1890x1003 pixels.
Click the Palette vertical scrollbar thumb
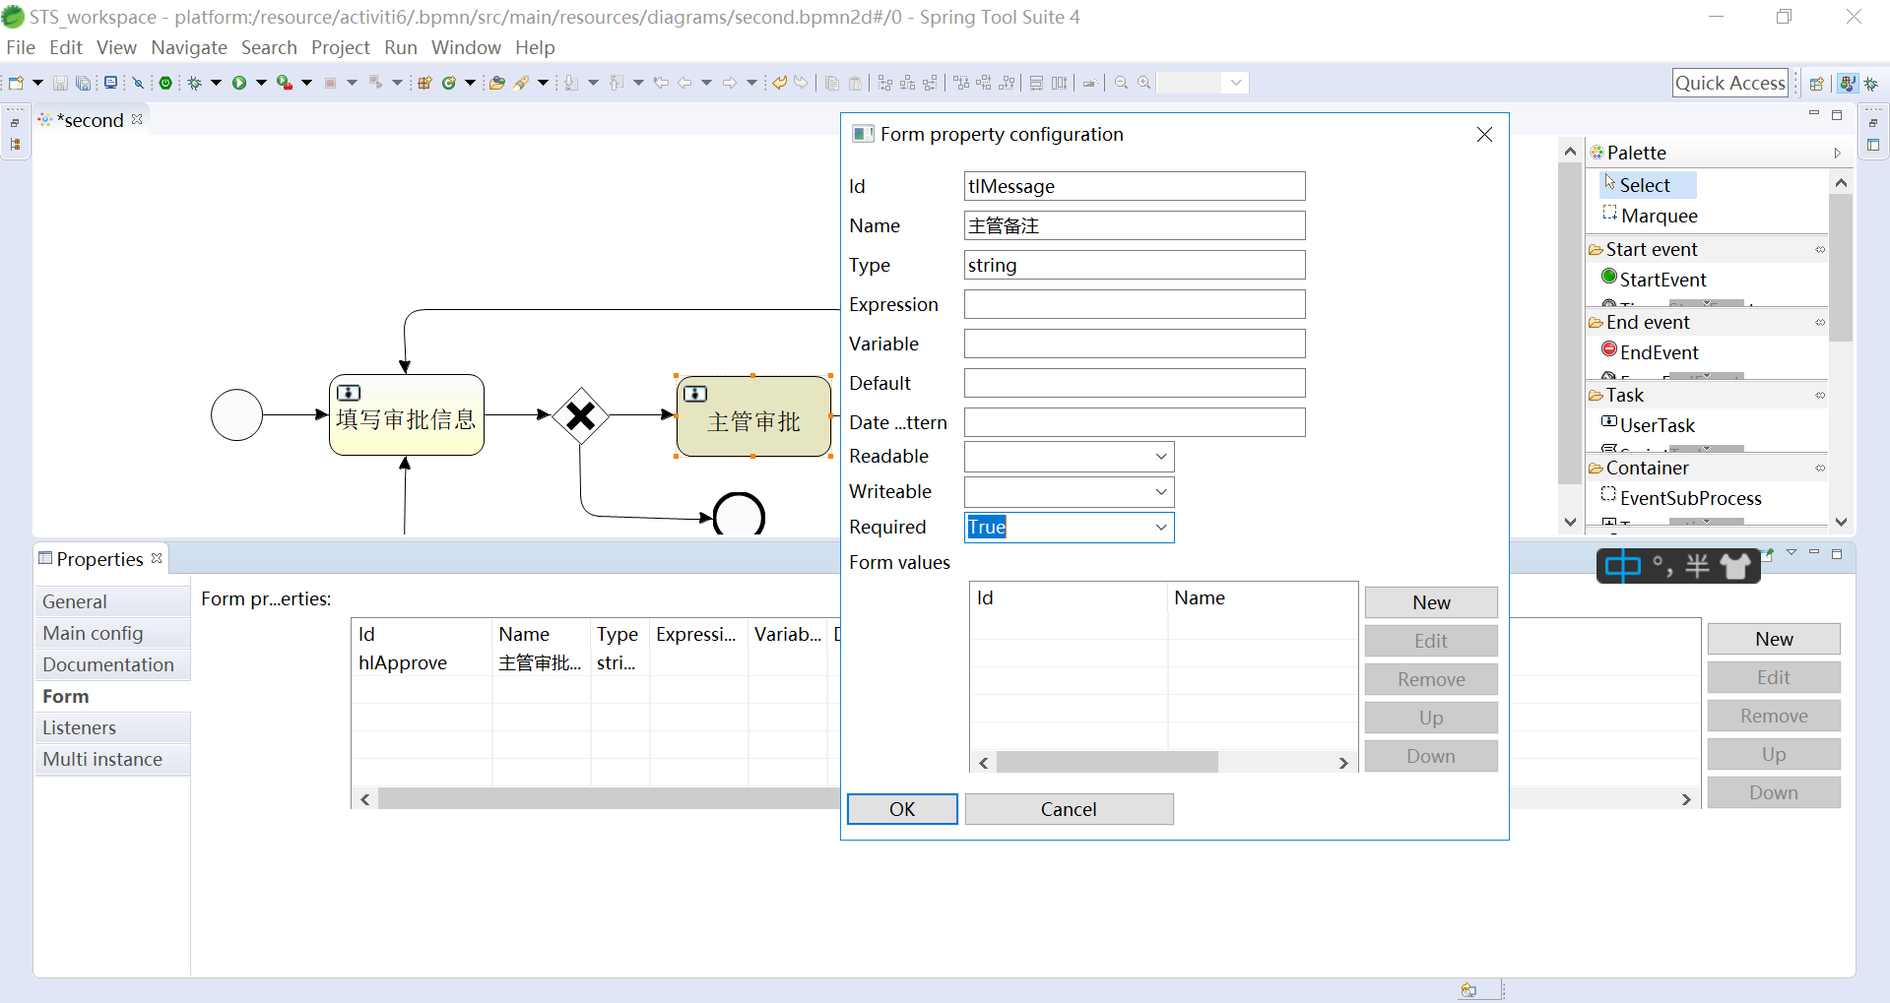tap(1841, 268)
